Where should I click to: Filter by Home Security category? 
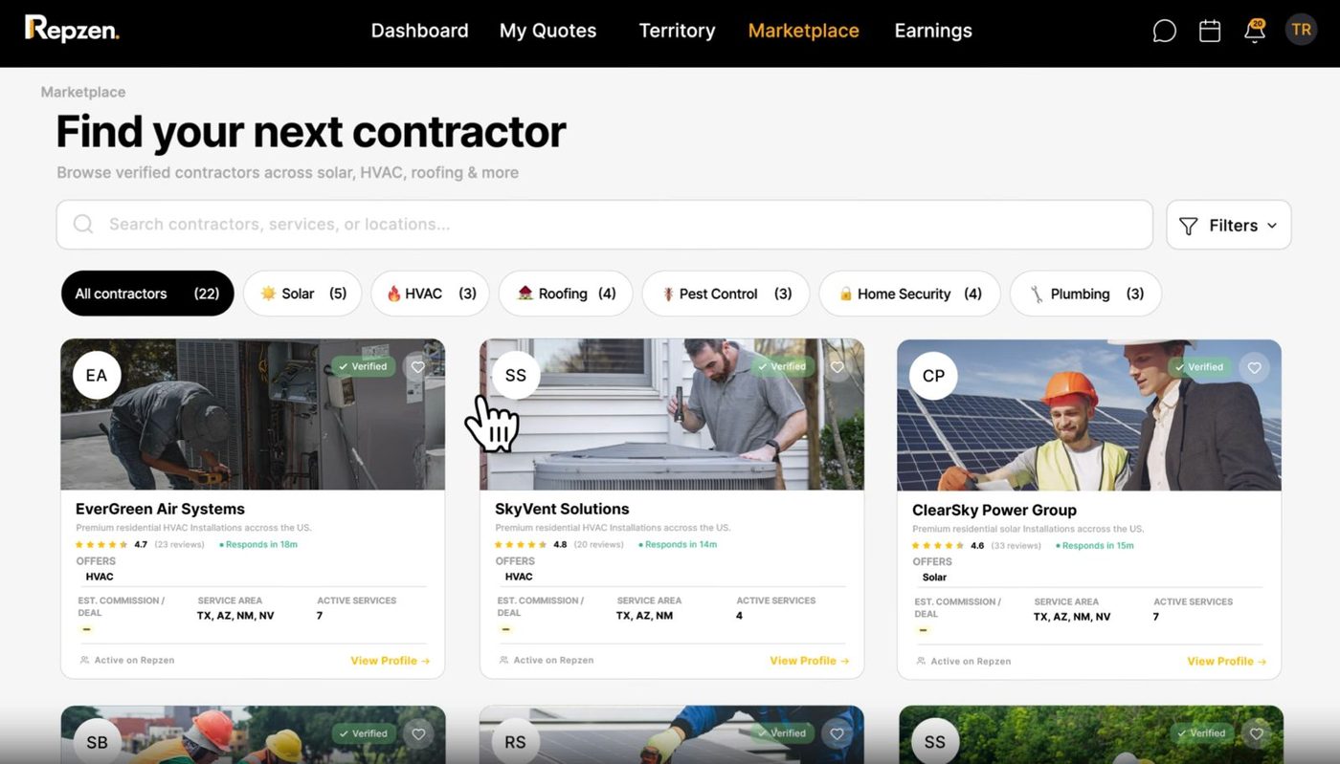pyautogui.click(x=909, y=294)
